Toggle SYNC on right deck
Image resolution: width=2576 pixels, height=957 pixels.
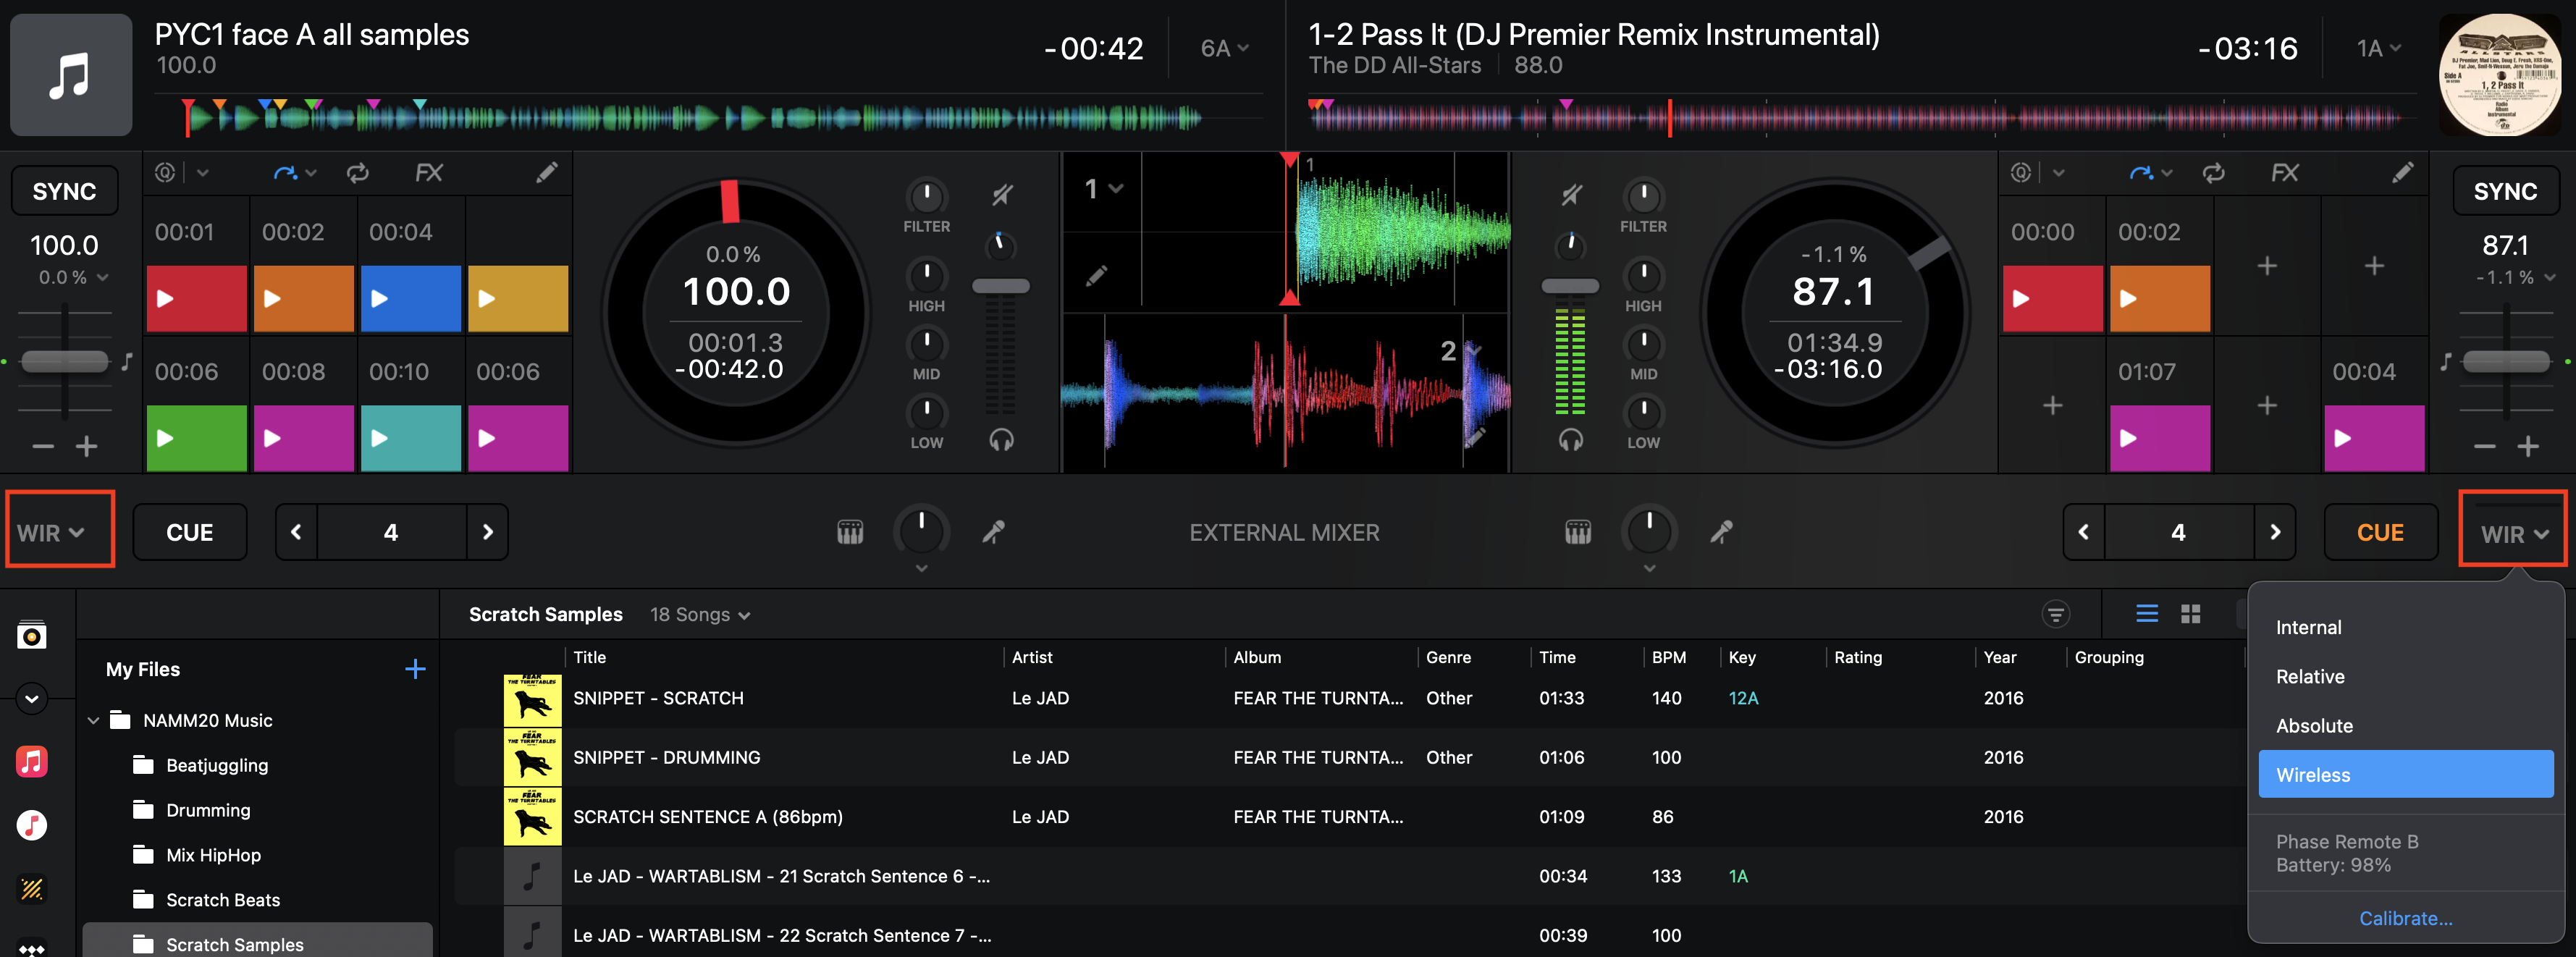(2505, 191)
